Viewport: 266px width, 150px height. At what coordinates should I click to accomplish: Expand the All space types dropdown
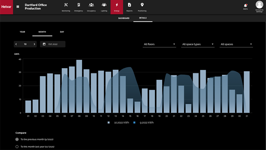coord(198,44)
